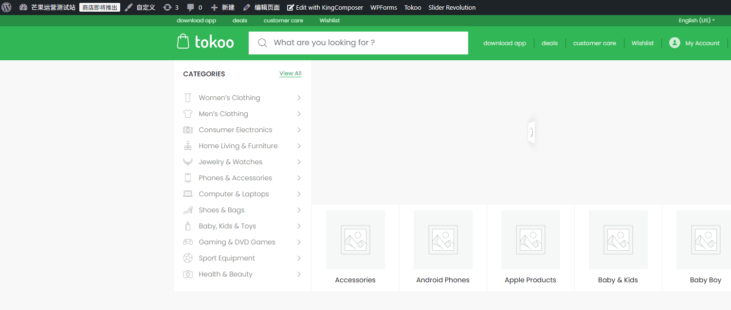Click the edit page pencil icon

247,7
